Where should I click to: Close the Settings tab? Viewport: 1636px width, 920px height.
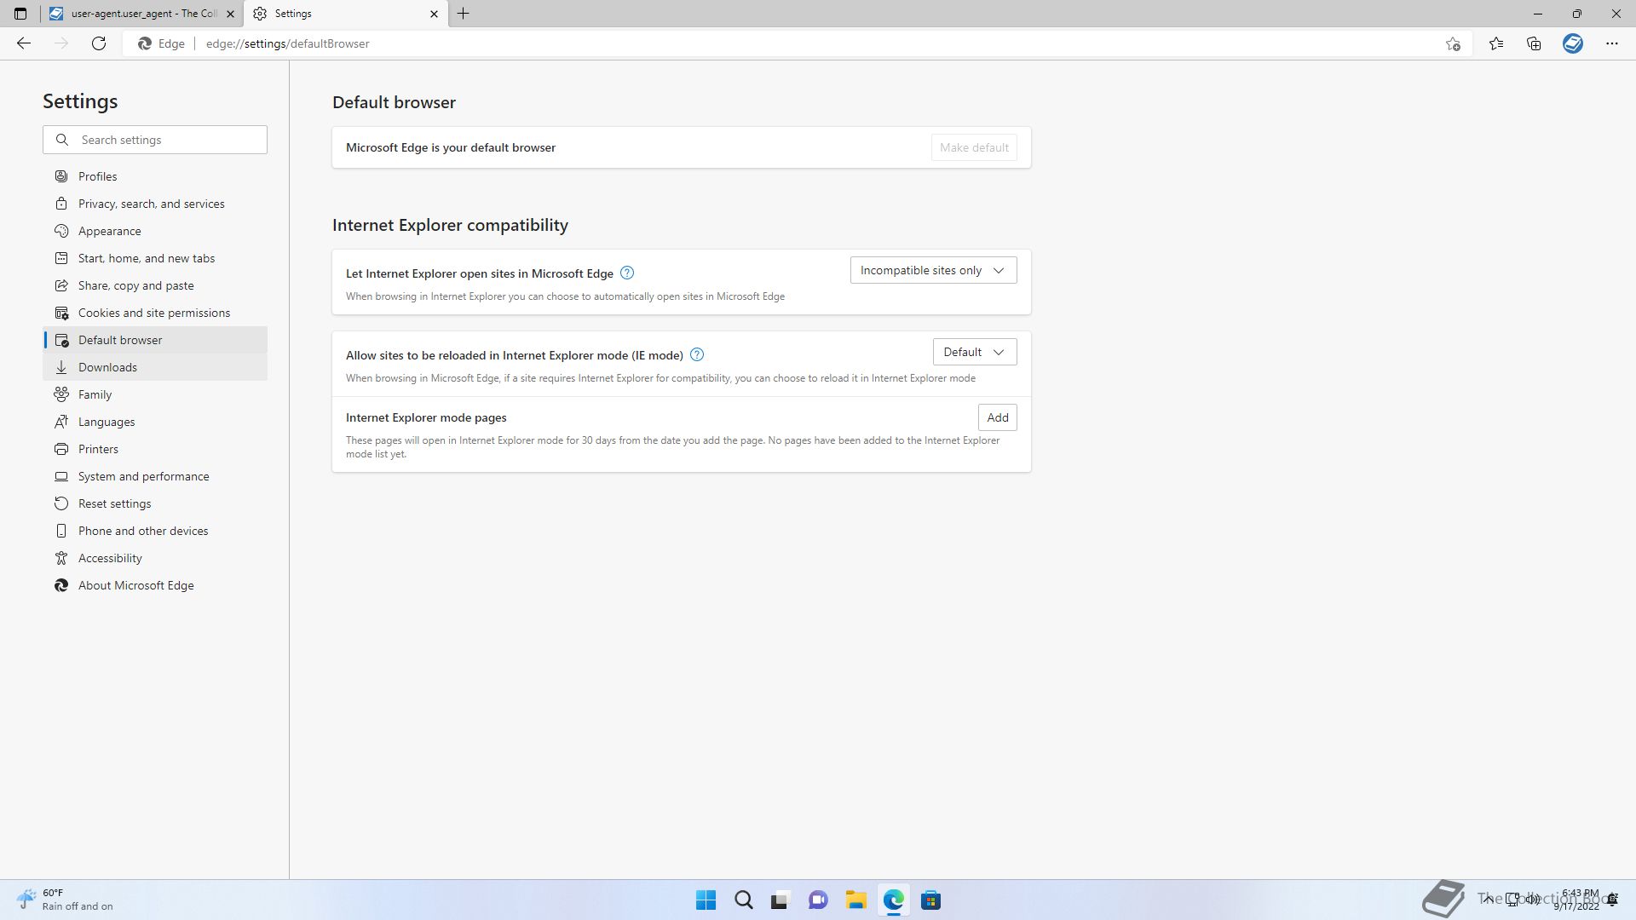pyautogui.click(x=434, y=14)
